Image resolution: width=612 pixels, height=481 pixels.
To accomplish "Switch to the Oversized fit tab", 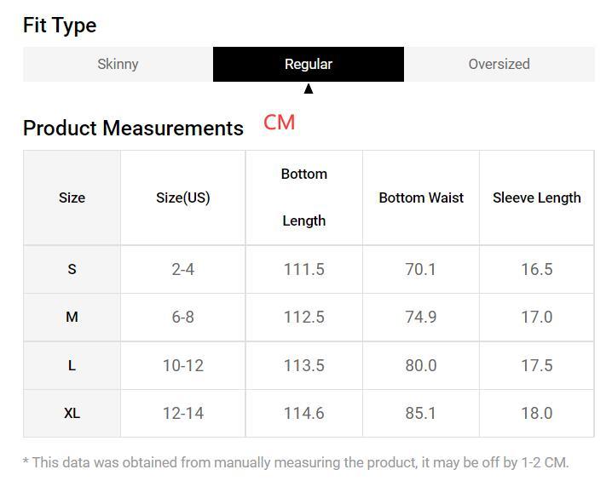I will tap(499, 64).
